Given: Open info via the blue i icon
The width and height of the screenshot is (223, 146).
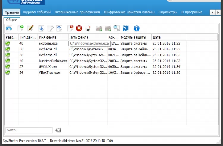Looking at the screenshot, I should tap(137, 28).
